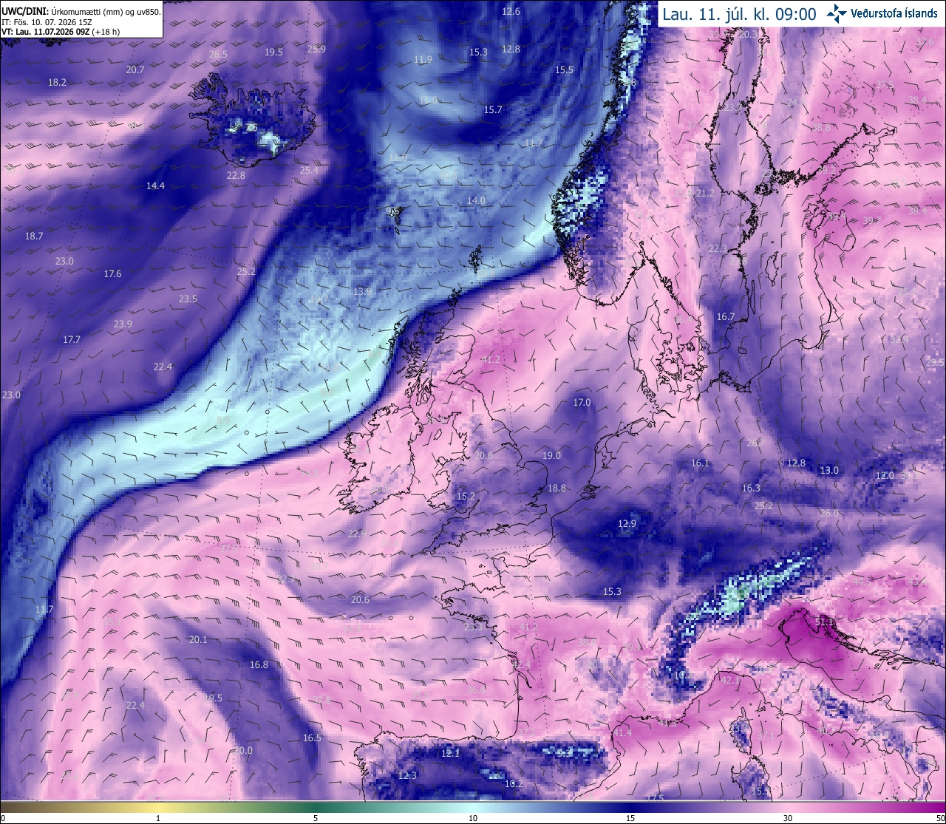Select the UWC/DINI Úrkomumætti title line
This screenshot has width=946, height=824.
click(81, 12)
